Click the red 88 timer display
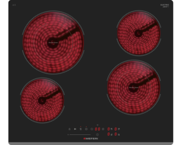The height and width of the screenshot is (145, 182). click(97, 129)
